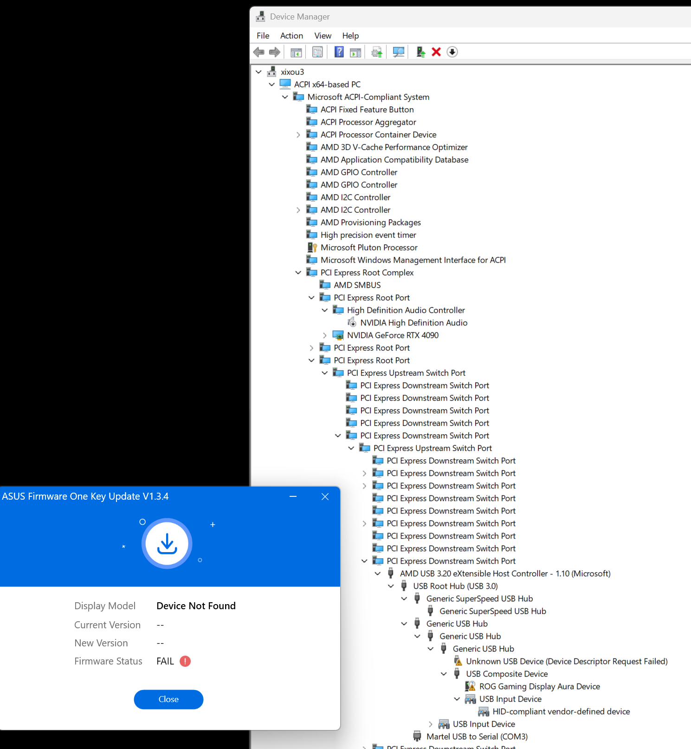Click the Back arrow in Device Manager toolbar

pyautogui.click(x=259, y=52)
